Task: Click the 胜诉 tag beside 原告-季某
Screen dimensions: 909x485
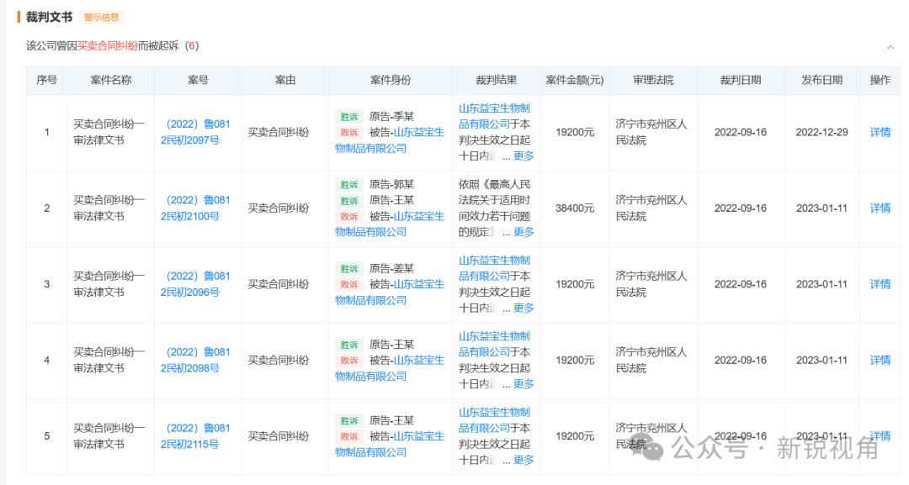Action: pos(349,116)
